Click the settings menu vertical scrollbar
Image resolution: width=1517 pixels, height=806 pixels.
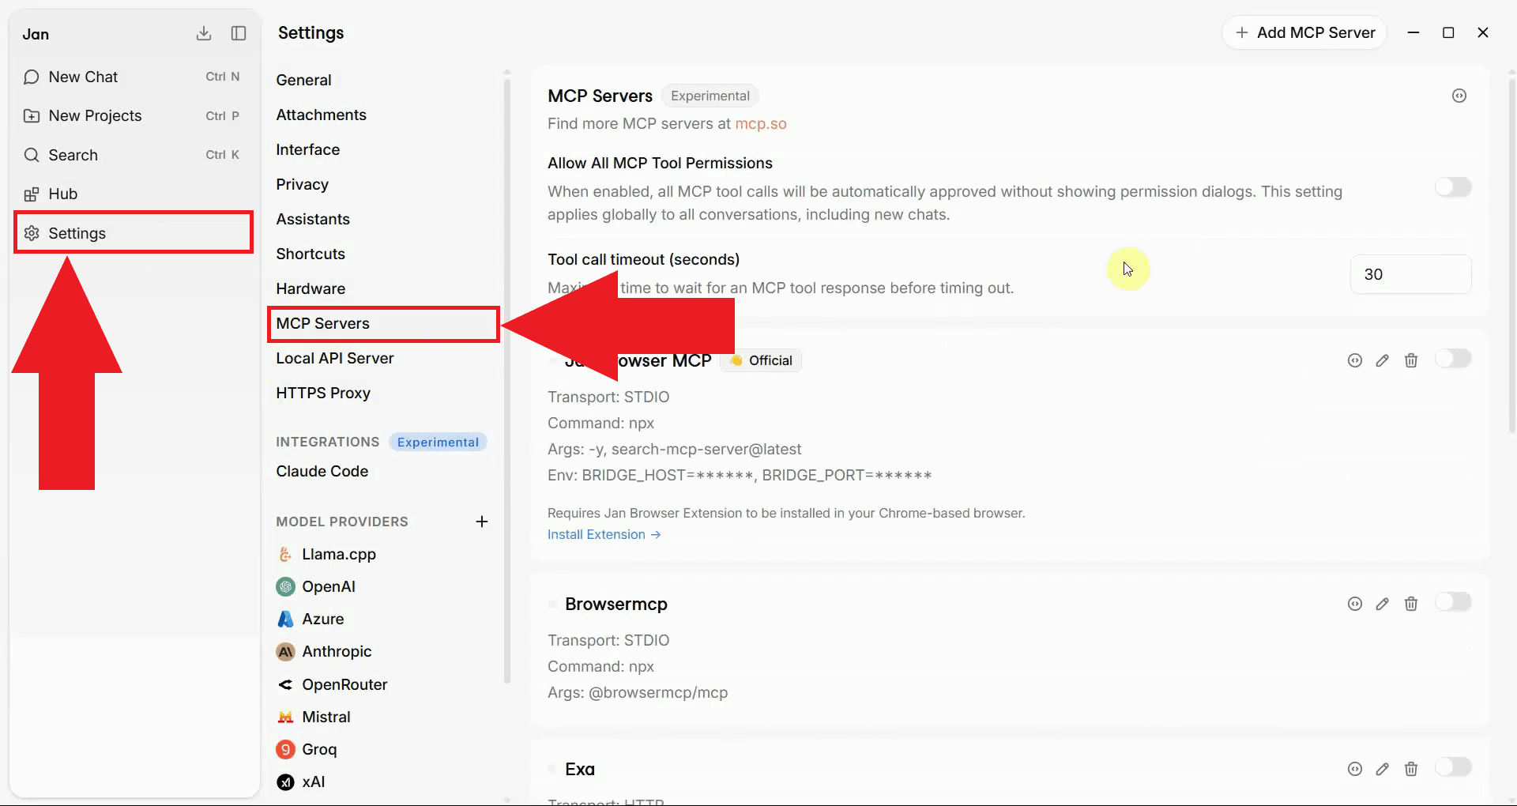pyautogui.click(x=506, y=379)
